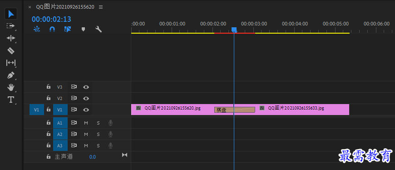395x170 pixels.
Task: Toggle sync lock on A1
Action: pyautogui.click(x=74, y=123)
